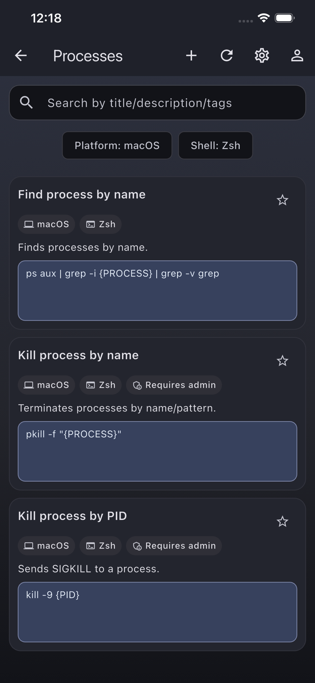
Task: Select the kill -9 {PID} command box
Action: point(157,612)
